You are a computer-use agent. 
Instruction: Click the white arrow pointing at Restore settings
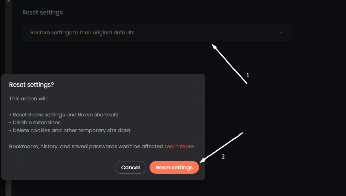[230, 64]
